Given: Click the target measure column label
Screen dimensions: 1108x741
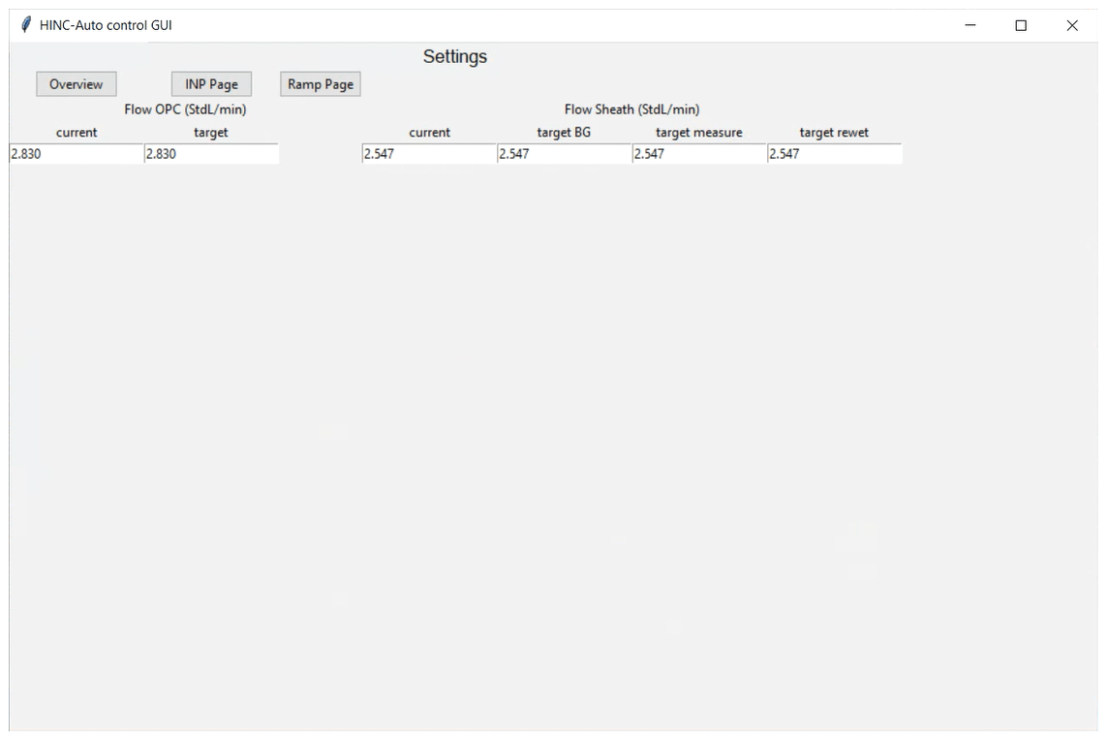Looking at the screenshot, I should coord(699,133).
